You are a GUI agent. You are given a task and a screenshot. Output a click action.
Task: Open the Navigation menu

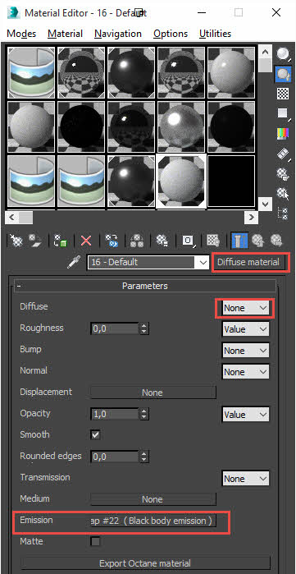point(118,34)
